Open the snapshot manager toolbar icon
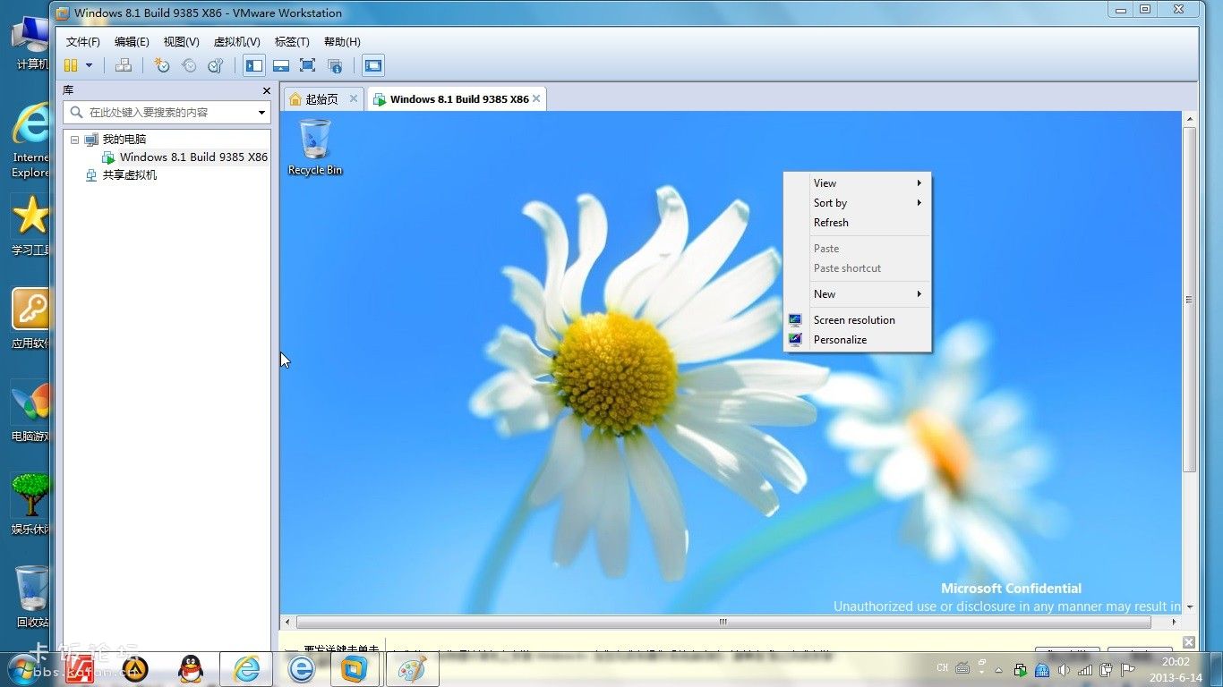 (x=216, y=65)
